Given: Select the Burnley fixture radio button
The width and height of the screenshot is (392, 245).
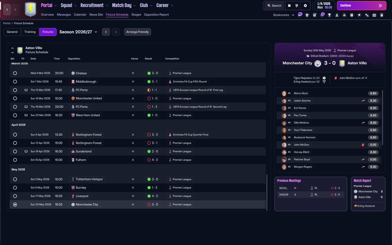Looking at the screenshot, I should tap(15, 188).
